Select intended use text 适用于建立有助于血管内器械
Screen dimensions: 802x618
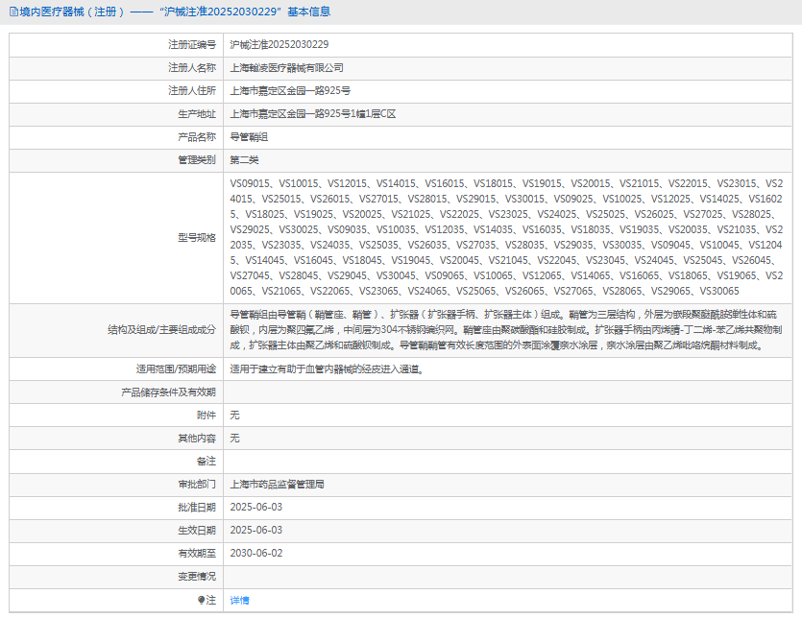pos(327,368)
